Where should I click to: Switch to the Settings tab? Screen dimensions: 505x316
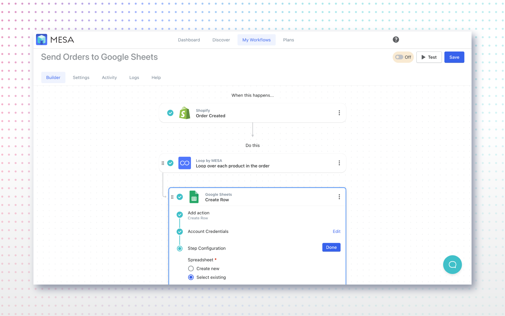[x=81, y=77]
